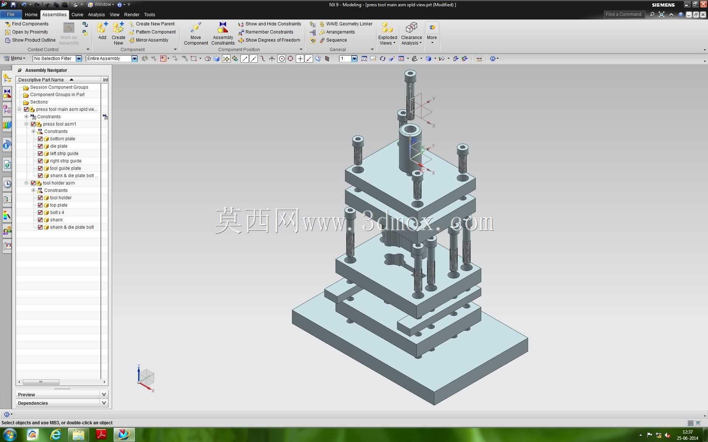The width and height of the screenshot is (708, 442).
Task: Click the Tools tab
Action: coord(149,15)
